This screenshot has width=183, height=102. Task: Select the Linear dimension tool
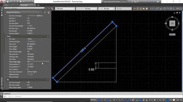(151, 8)
